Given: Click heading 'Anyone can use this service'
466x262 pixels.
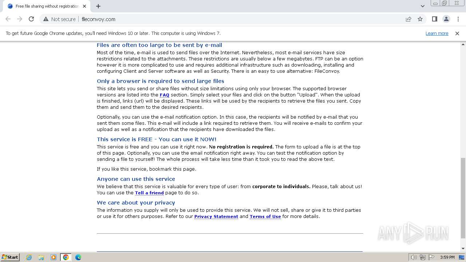Looking at the screenshot, I should pyautogui.click(x=136, y=179).
